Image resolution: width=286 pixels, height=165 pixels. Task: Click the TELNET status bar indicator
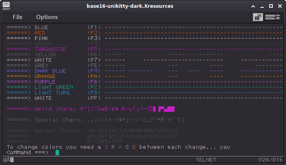click(x=206, y=160)
